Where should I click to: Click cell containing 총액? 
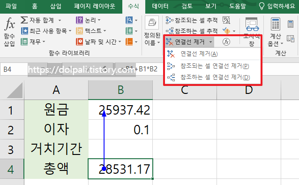pyautogui.click(x=56, y=169)
